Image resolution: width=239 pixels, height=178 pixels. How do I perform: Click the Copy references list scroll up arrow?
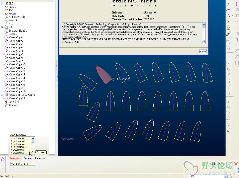[x=33, y=138]
